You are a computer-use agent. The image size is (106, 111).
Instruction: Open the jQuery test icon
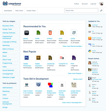coord(26,33)
